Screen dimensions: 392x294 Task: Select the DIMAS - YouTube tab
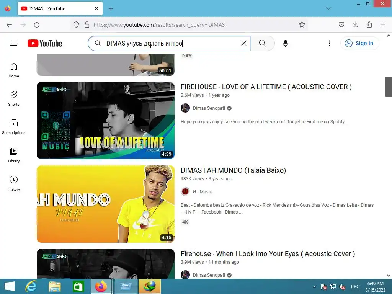[x=60, y=8]
